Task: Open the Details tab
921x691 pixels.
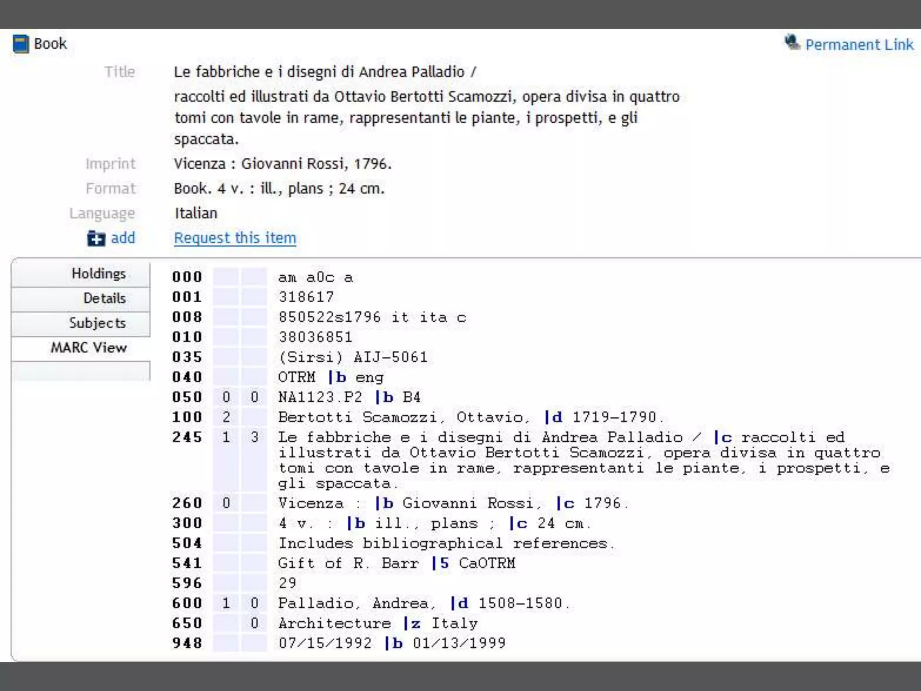Action: tap(104, 298)
